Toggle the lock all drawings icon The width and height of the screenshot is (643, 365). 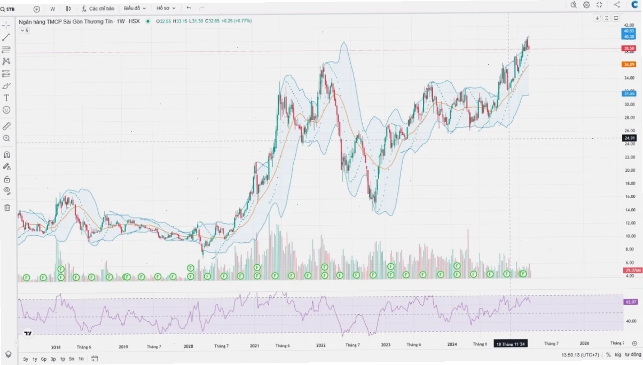click(6, 179)
